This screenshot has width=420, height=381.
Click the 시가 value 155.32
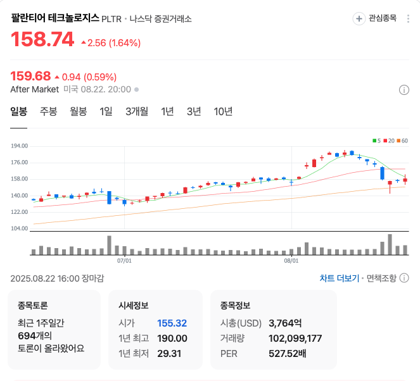172,323
